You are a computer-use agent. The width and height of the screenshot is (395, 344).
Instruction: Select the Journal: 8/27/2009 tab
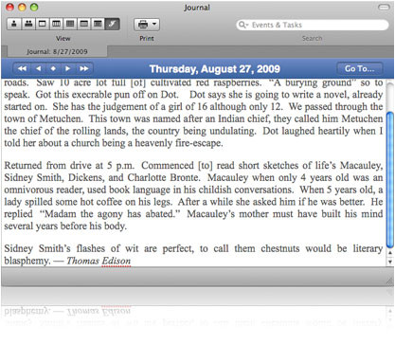(x=57, y=51)
